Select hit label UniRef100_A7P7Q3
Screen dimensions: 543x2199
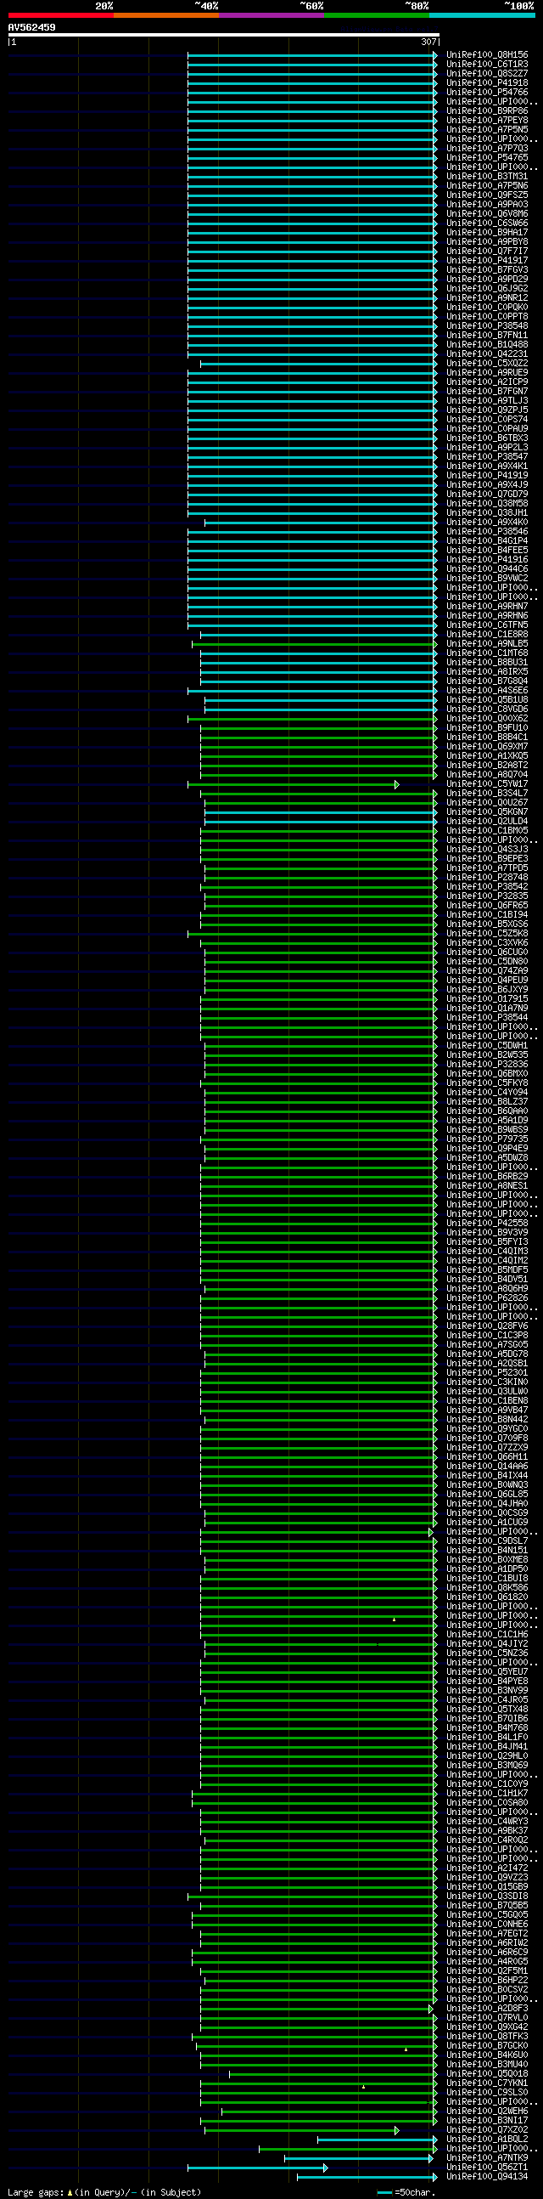tap(487, 149)
